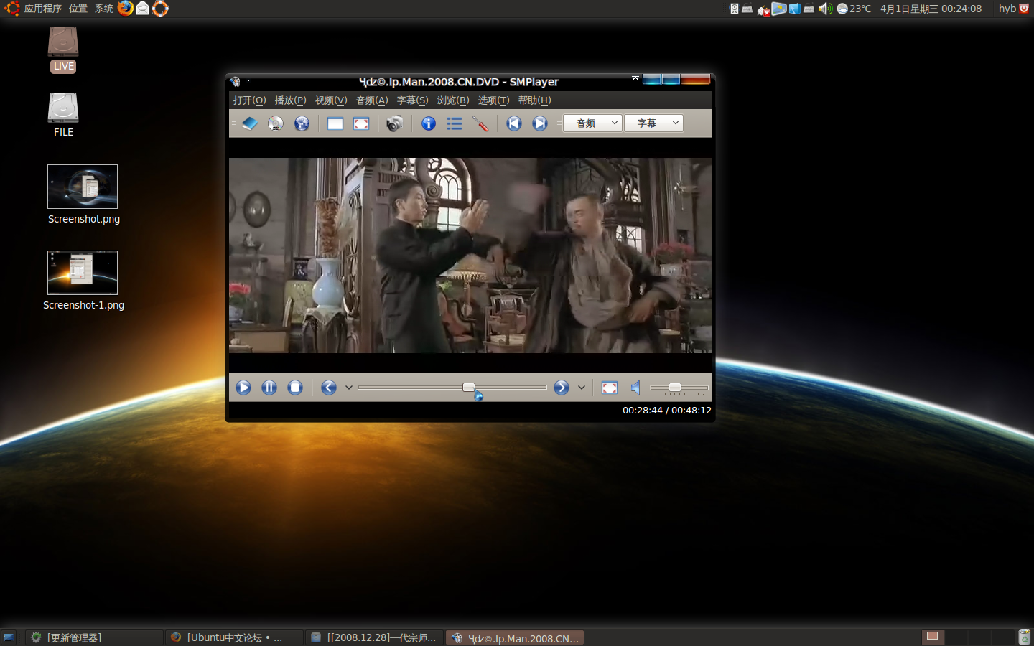Click the red power button in panel
The image size is (1034, 646).
coord(1024,9)
